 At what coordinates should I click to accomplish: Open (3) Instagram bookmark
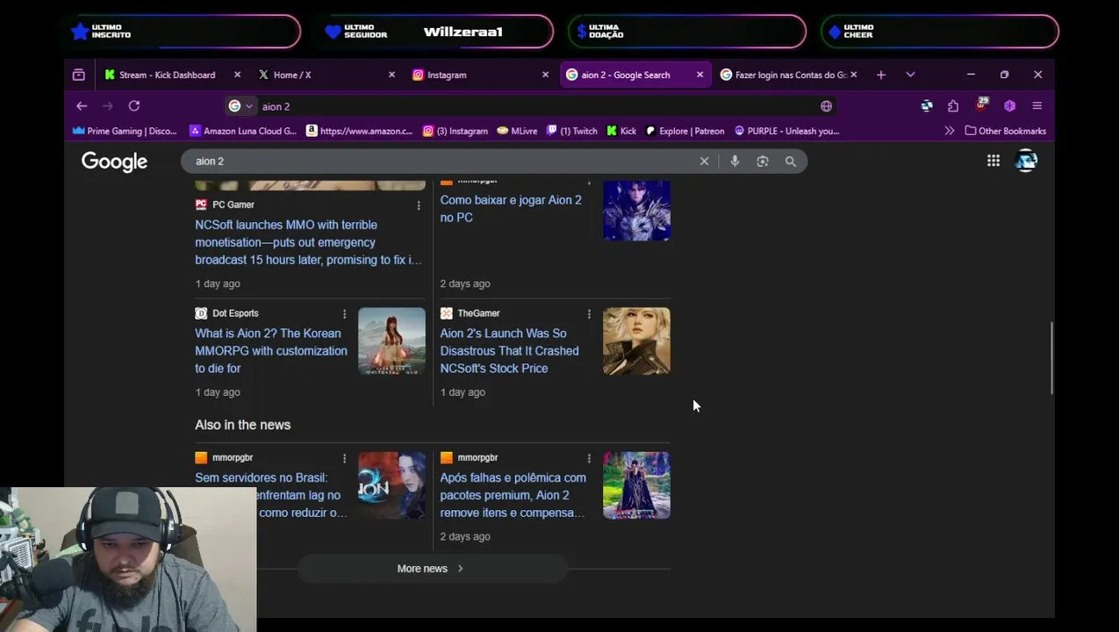coord(455,131)
